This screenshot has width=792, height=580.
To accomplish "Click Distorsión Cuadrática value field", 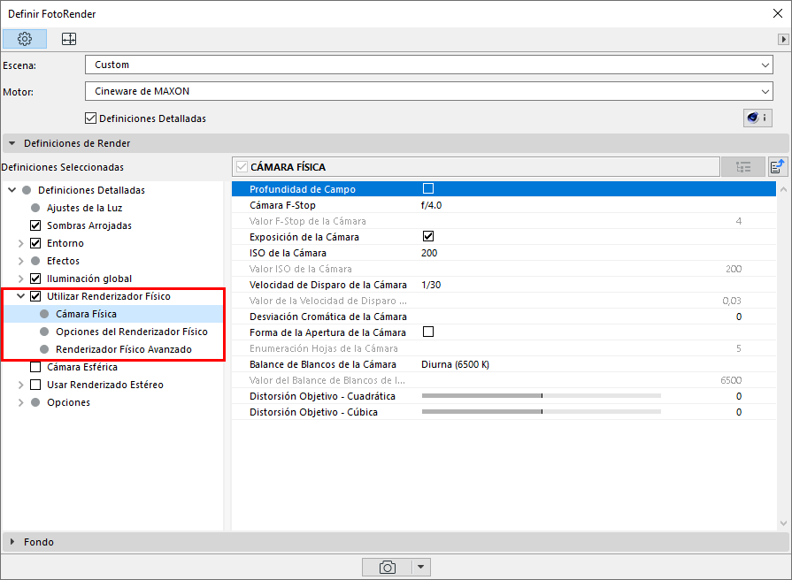I will pos(738,396).
